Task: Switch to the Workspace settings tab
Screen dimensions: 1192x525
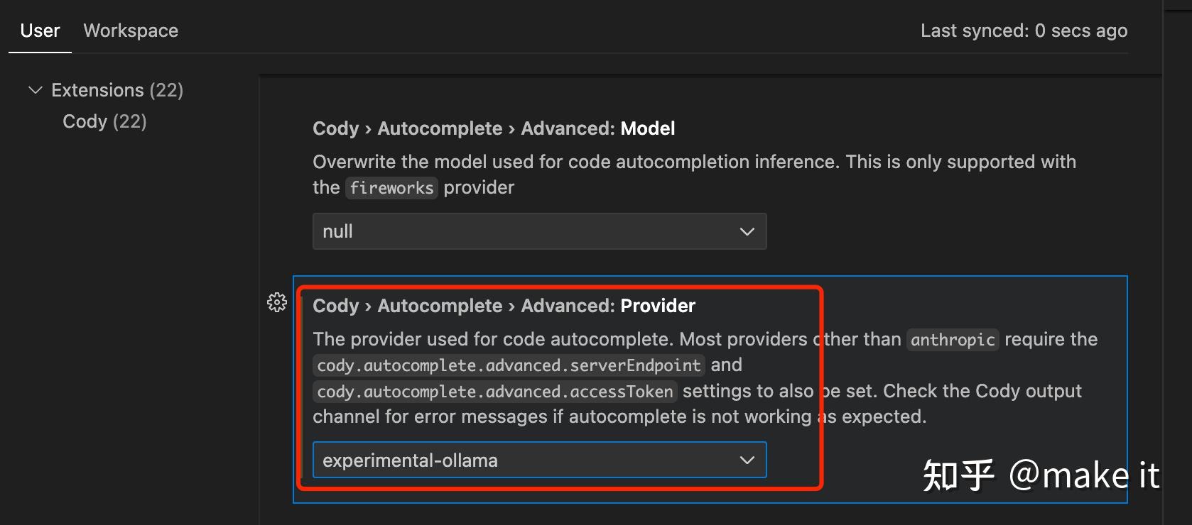Action: 131,31
